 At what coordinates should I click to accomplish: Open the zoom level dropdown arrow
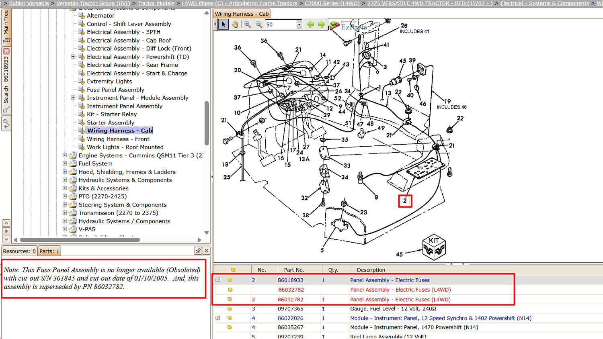[x=299, y=25]
